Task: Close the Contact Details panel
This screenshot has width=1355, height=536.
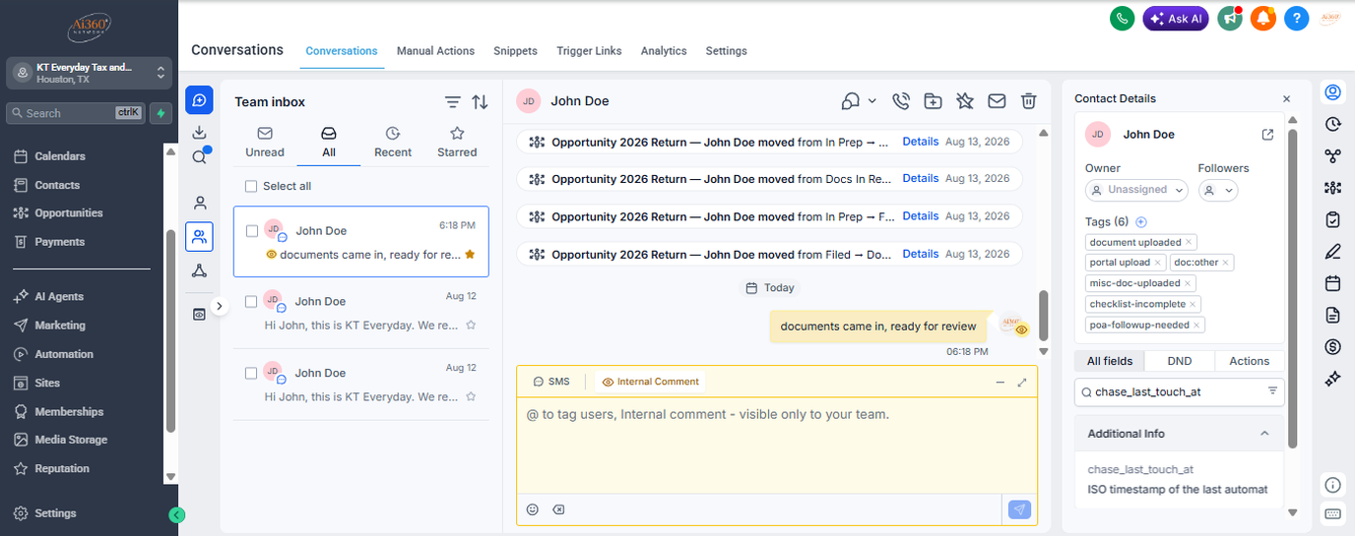Action: click(1286, 99)
